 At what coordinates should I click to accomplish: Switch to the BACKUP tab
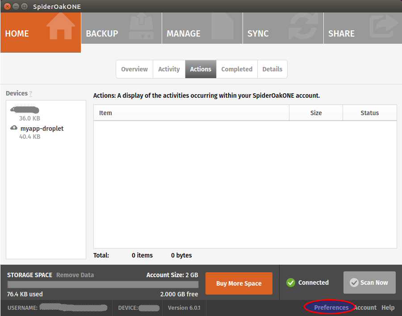click(x=121, y=28)
